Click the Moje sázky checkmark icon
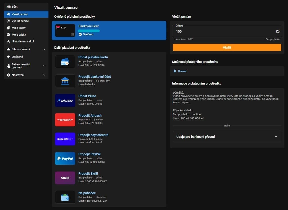The image size is (288, 210). point(8,35)
